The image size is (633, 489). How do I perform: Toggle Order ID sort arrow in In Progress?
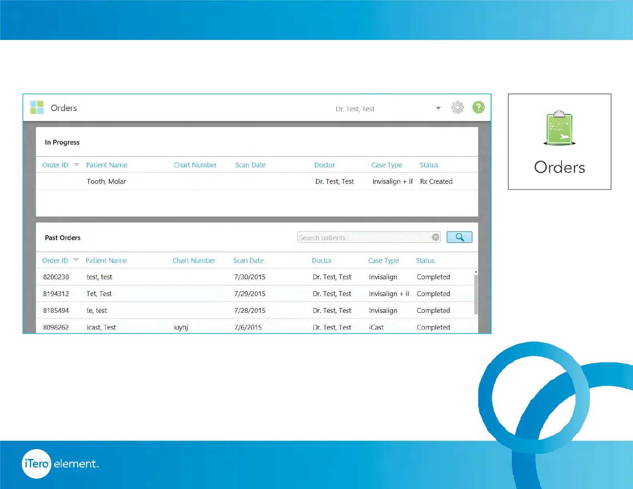[x=76, y=165]
